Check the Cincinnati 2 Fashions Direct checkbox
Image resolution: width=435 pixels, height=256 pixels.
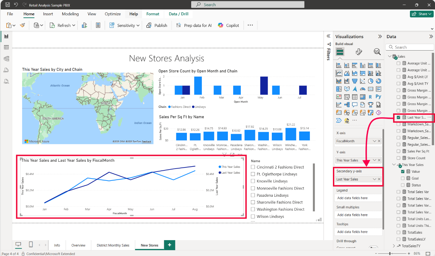[x=253, y=167]
